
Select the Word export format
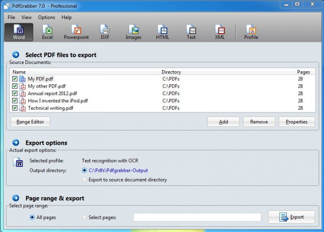click(19, 32)
